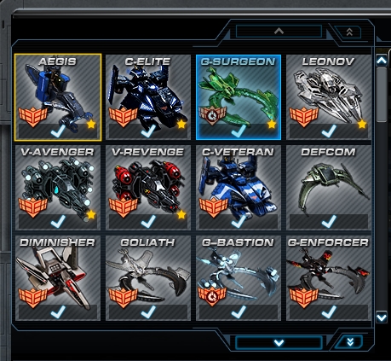Click the scrollbar down arrow button
Image resolution: width=391 pixels, height=361 pixels.
(x=382, y=317)
